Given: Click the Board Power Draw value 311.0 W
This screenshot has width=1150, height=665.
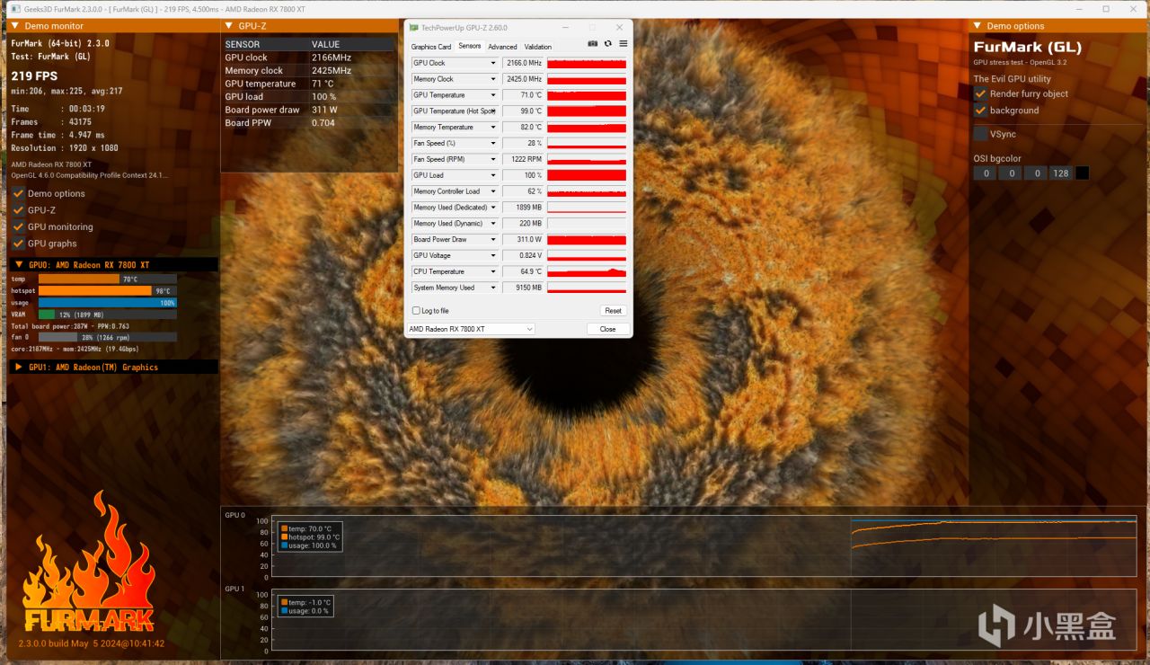Looking at the screenshot, I should click(523, 240).
